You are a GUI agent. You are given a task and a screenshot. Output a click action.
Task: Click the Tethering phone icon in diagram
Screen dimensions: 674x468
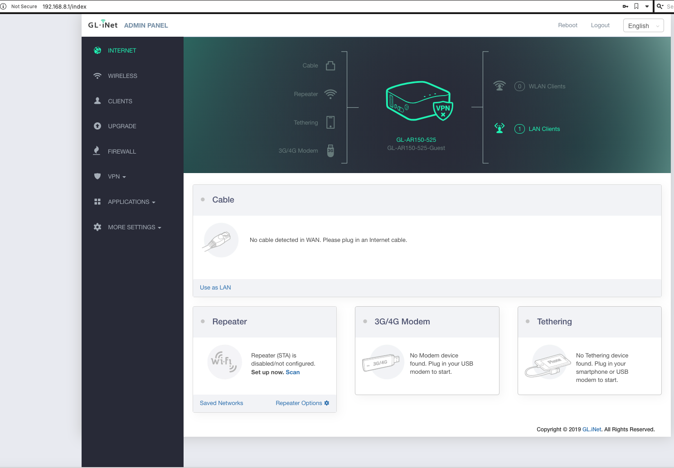click(330, 122)
